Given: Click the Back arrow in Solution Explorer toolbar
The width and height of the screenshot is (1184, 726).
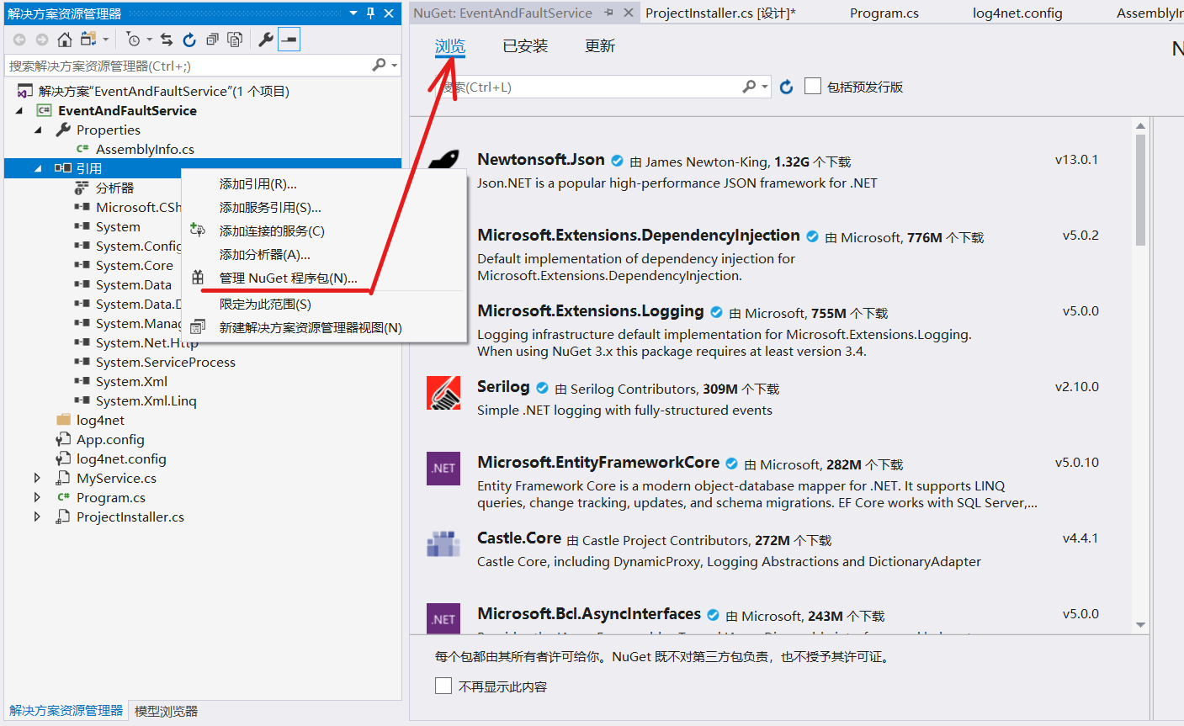Looking at the screenshot, I should pyautogui.click(x=19, y=40).
